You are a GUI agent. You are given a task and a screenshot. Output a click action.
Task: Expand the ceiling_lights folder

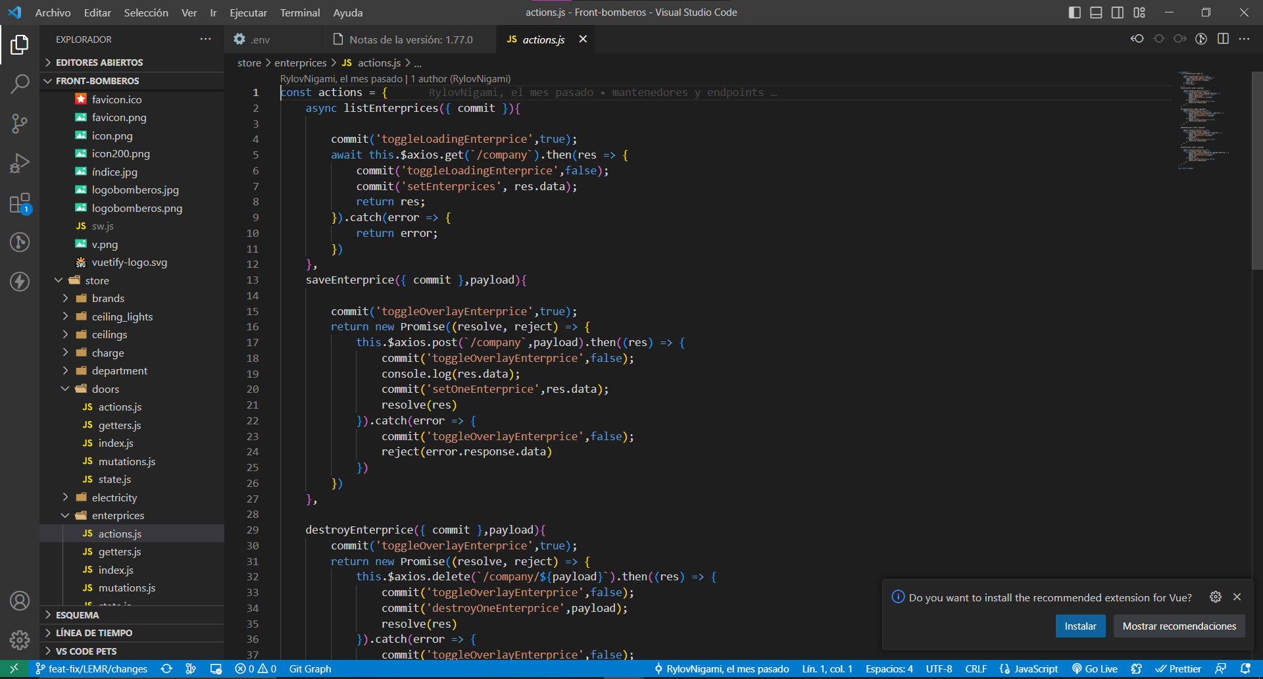[x=132, y=316]
